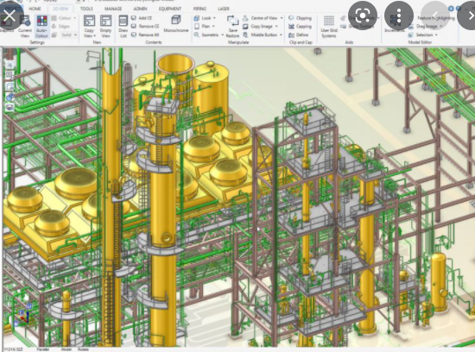The height and width of the screenshot is (352, 475).
Task: Tap the Google Lens search icon
Action: [363, 16]
